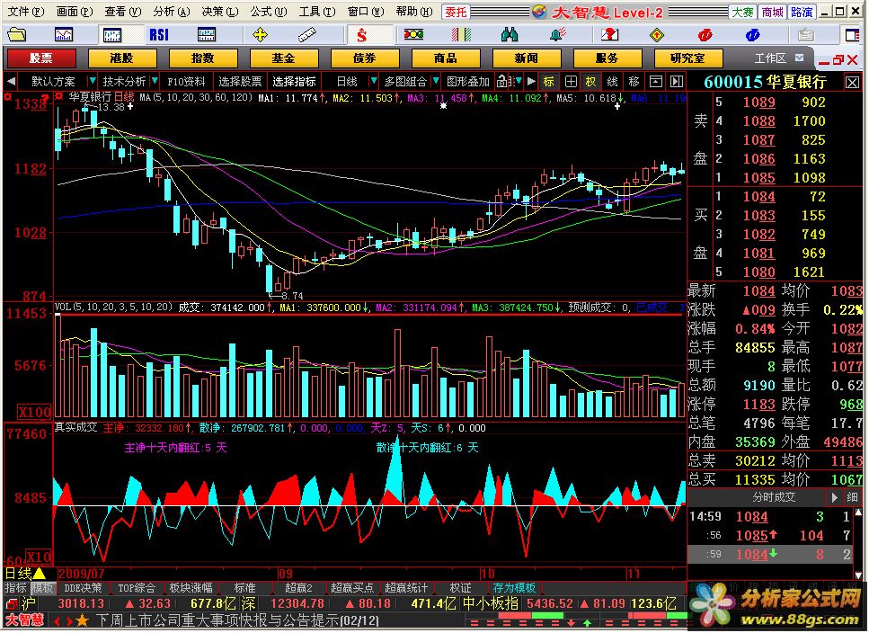Click the 细 detail button
The image size is (869, 633).
(852, 498)
